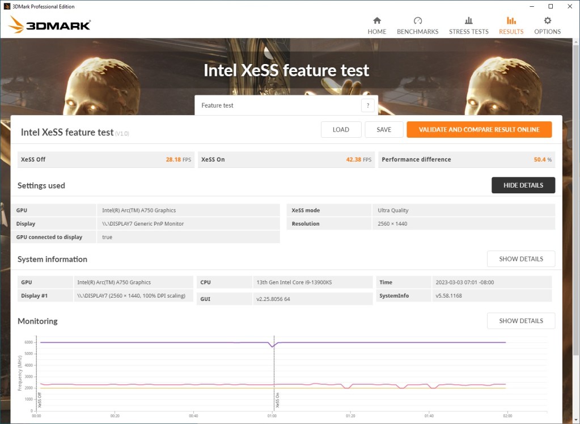Screen dimensions: 580x424
Task: Click the 01:00 time axis label
Action: point(272,416)
